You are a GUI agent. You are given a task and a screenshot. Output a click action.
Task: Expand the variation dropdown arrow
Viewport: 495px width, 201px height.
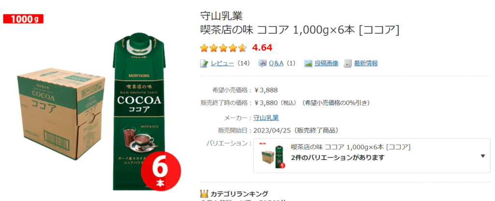pos(482,156)
